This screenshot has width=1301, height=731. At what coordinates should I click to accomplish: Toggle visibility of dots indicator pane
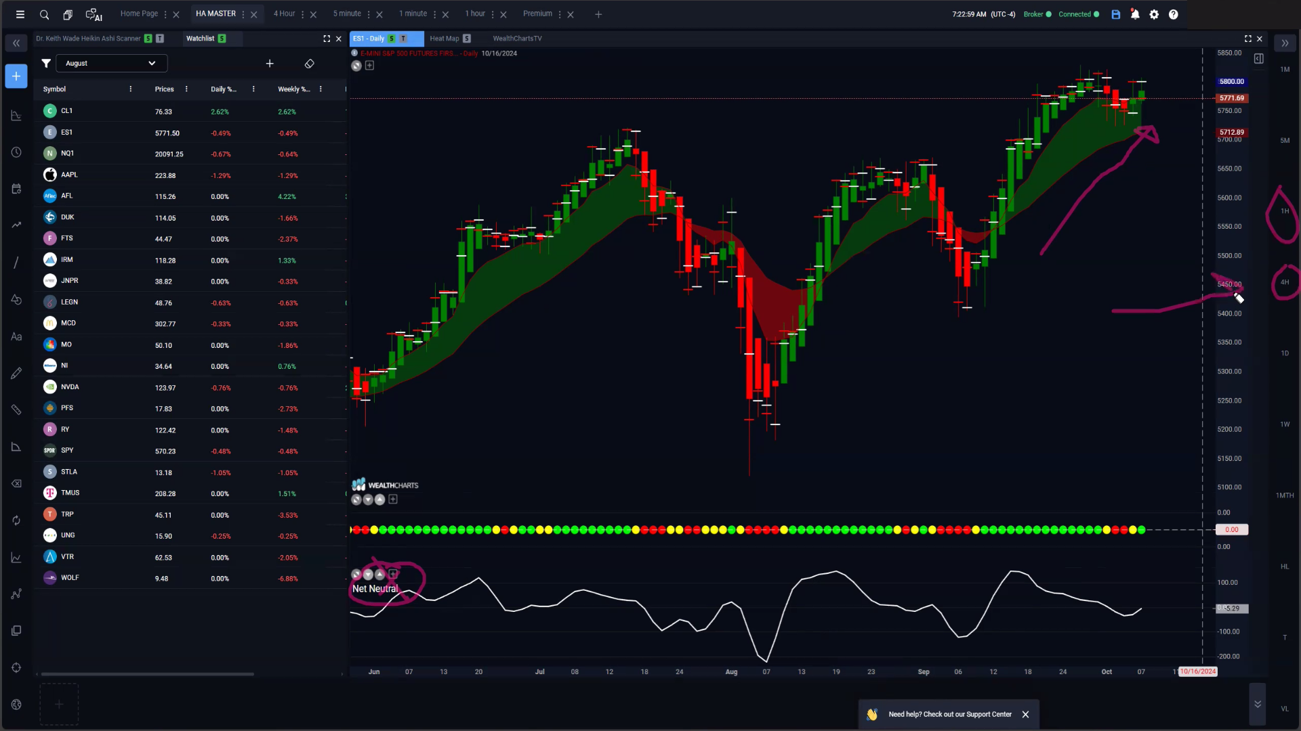(356, 500)
